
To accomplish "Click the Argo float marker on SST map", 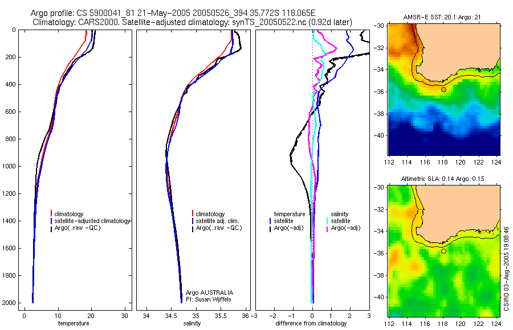I will tap(443, 89).
